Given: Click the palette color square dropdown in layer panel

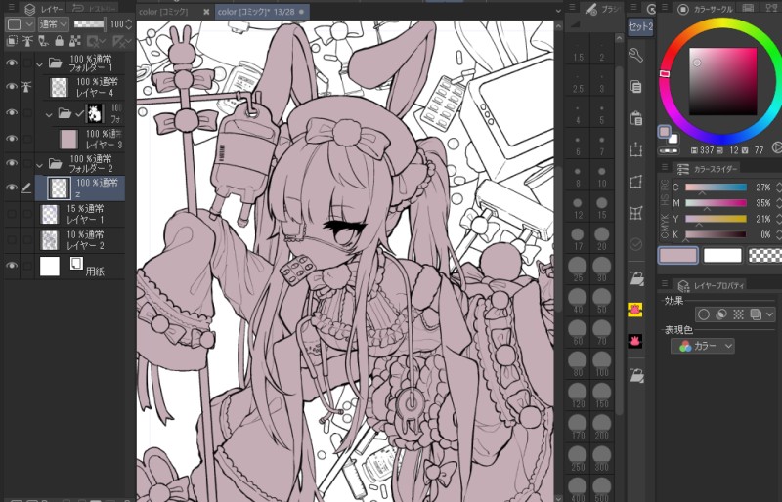Looking at the screenshot, I should [x=20, y=24].
